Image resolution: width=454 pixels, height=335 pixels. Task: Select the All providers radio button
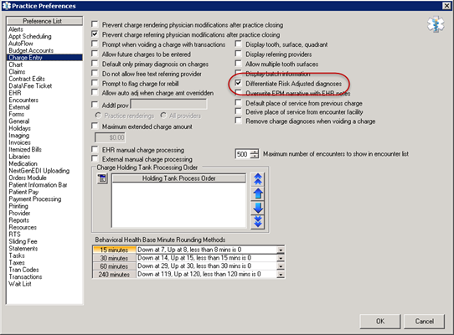tap(163, 116)
